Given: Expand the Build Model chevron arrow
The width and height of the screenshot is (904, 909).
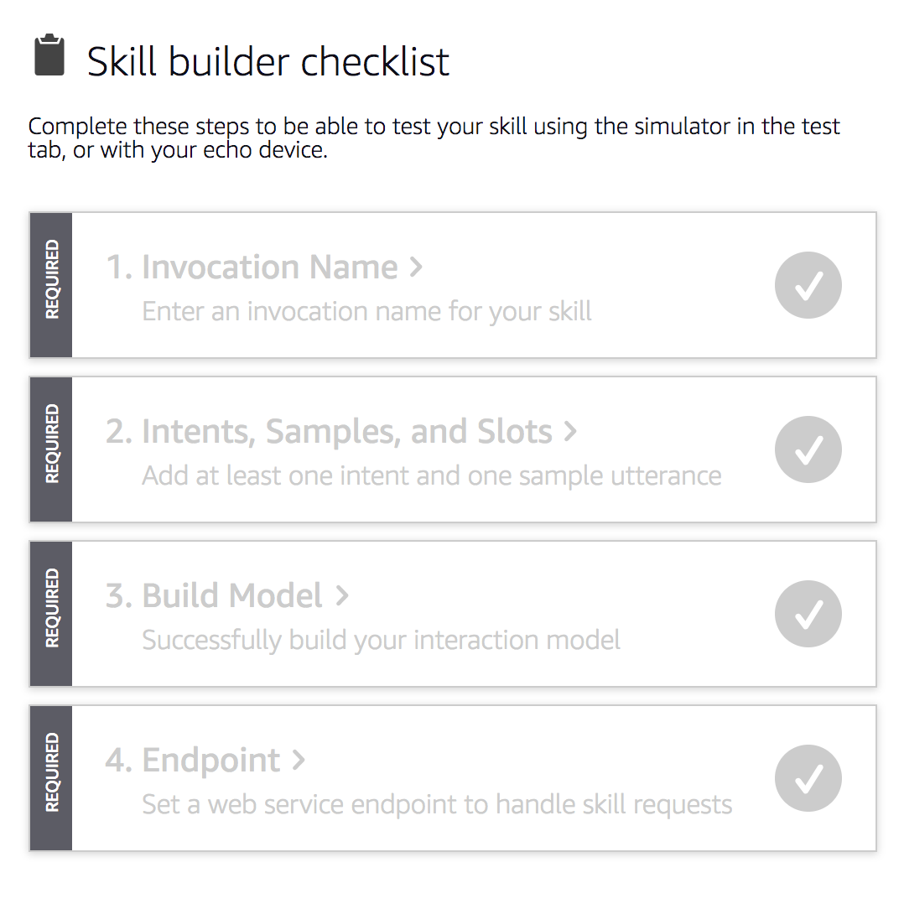Looking at the screenshot, I should [x=342, y=596].
